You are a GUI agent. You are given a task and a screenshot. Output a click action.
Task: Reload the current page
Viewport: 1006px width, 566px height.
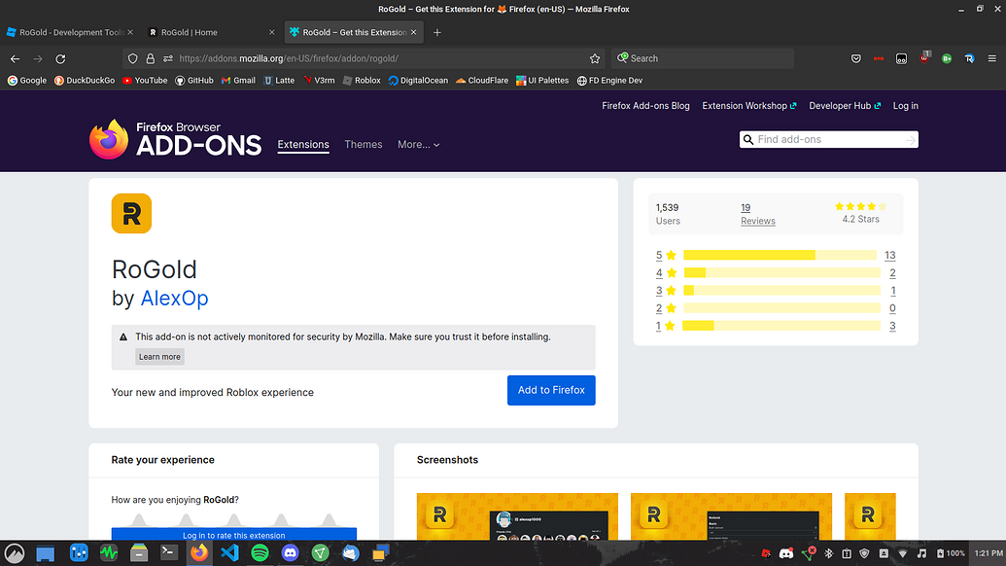[60, 58]
